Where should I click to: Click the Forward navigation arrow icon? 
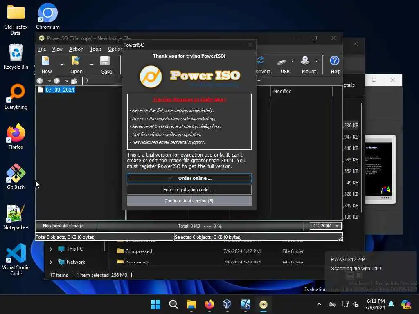(x=56, y=81)
